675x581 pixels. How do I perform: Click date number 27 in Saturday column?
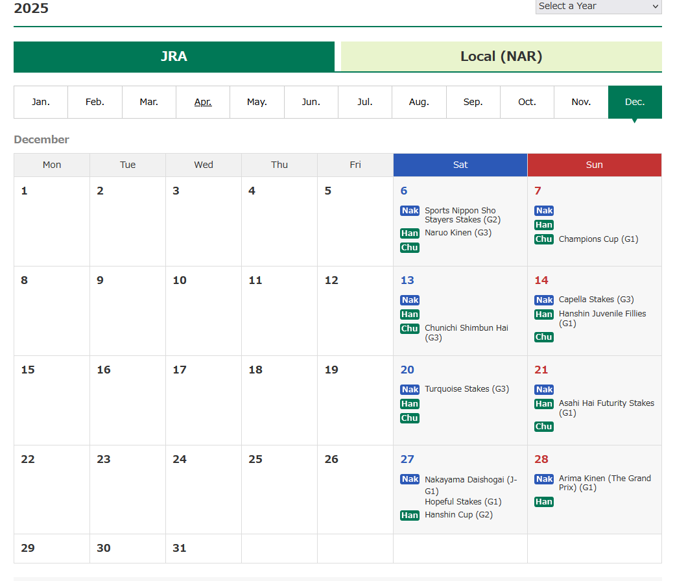click(407, 460)
